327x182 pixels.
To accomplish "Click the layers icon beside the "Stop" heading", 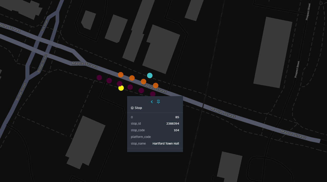I will (x=132, y=108).
